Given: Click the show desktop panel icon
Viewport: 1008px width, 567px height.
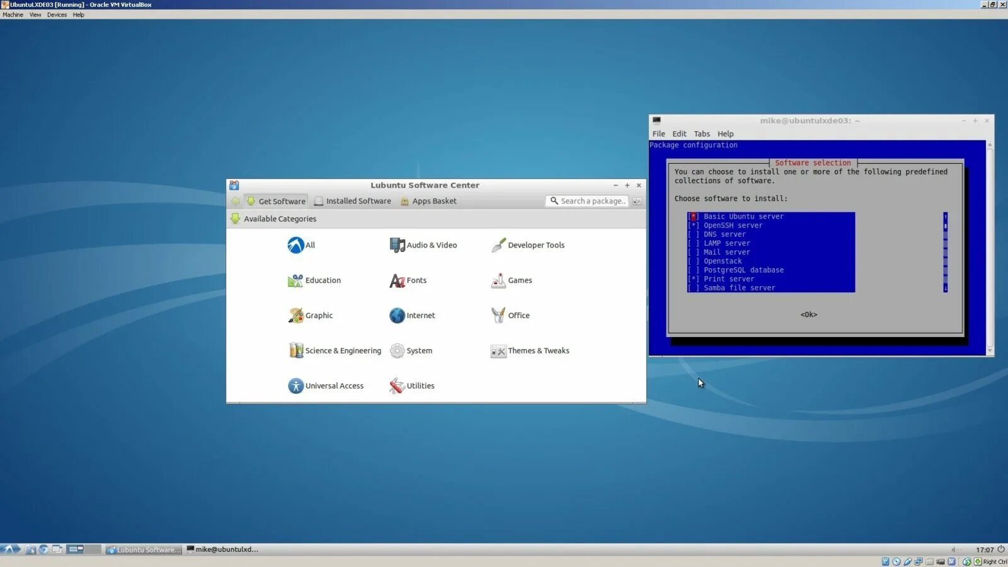Looking at the screenshot, I should tap(57, 549).
